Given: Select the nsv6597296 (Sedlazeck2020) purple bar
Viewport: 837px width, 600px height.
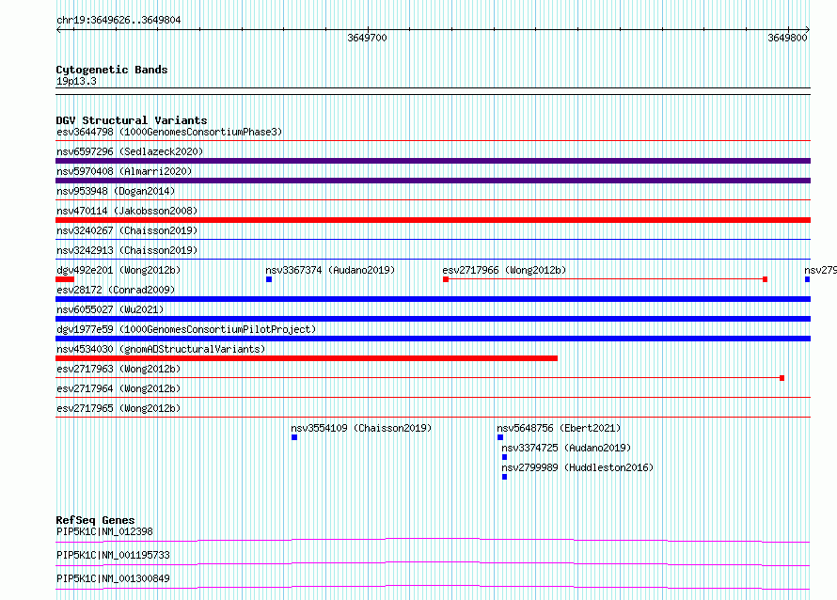Looking at the screenshot, I should (x=433, y=161).
